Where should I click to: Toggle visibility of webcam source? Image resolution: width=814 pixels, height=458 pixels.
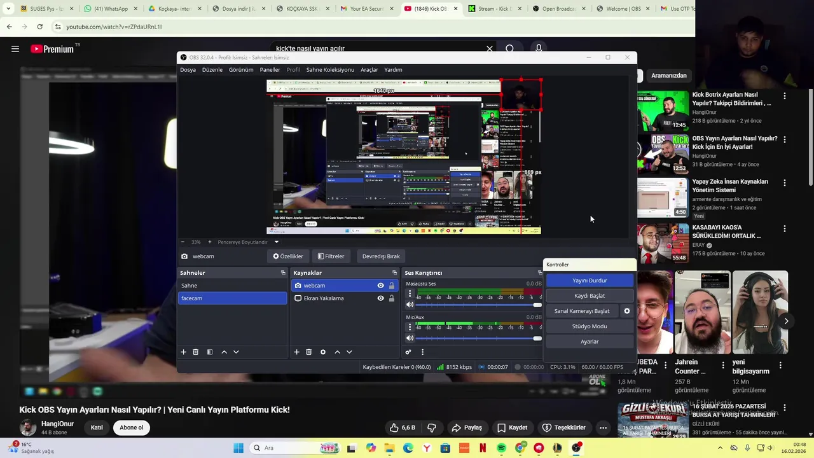pyautogui.click(x=380, y=286)
